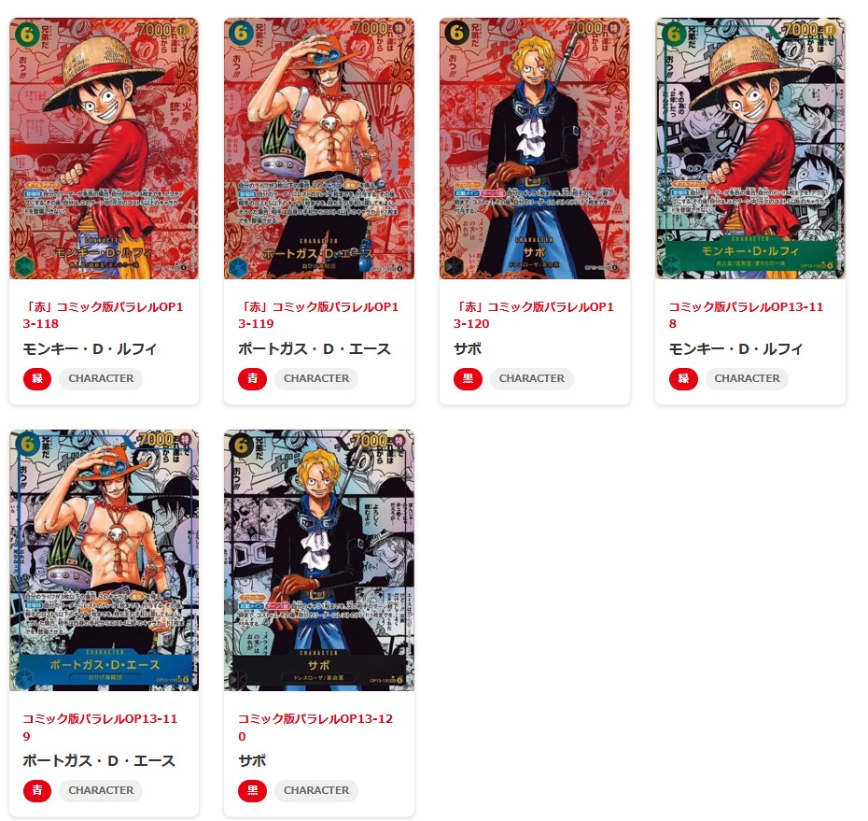Screen dimensions: 868x821
Task: Click 黒 color badge on red Sabo card
Action: pyautogui.click(x=468, y=379)
